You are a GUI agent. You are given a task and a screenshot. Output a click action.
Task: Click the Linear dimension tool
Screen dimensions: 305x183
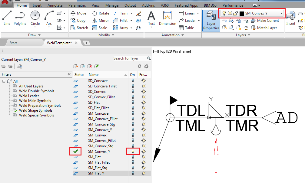[187, 13]
